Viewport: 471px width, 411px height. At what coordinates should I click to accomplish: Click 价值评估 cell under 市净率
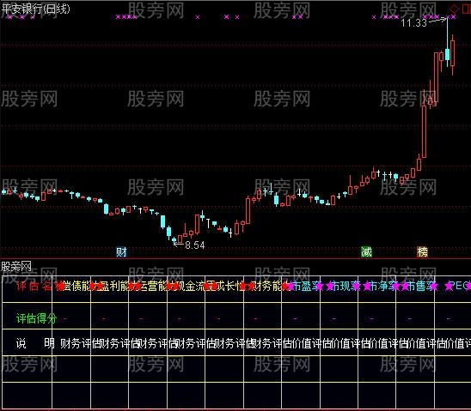pos(388,343)
